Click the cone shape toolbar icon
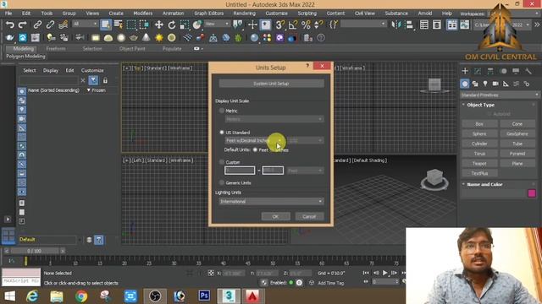Viewport: 542px width, 304px height. [147, 37]
